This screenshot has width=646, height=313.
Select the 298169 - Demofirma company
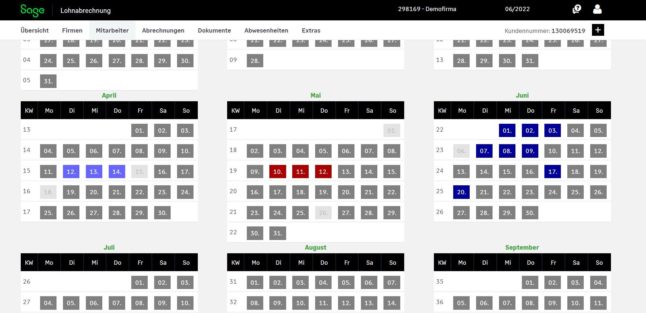[427, 9]
